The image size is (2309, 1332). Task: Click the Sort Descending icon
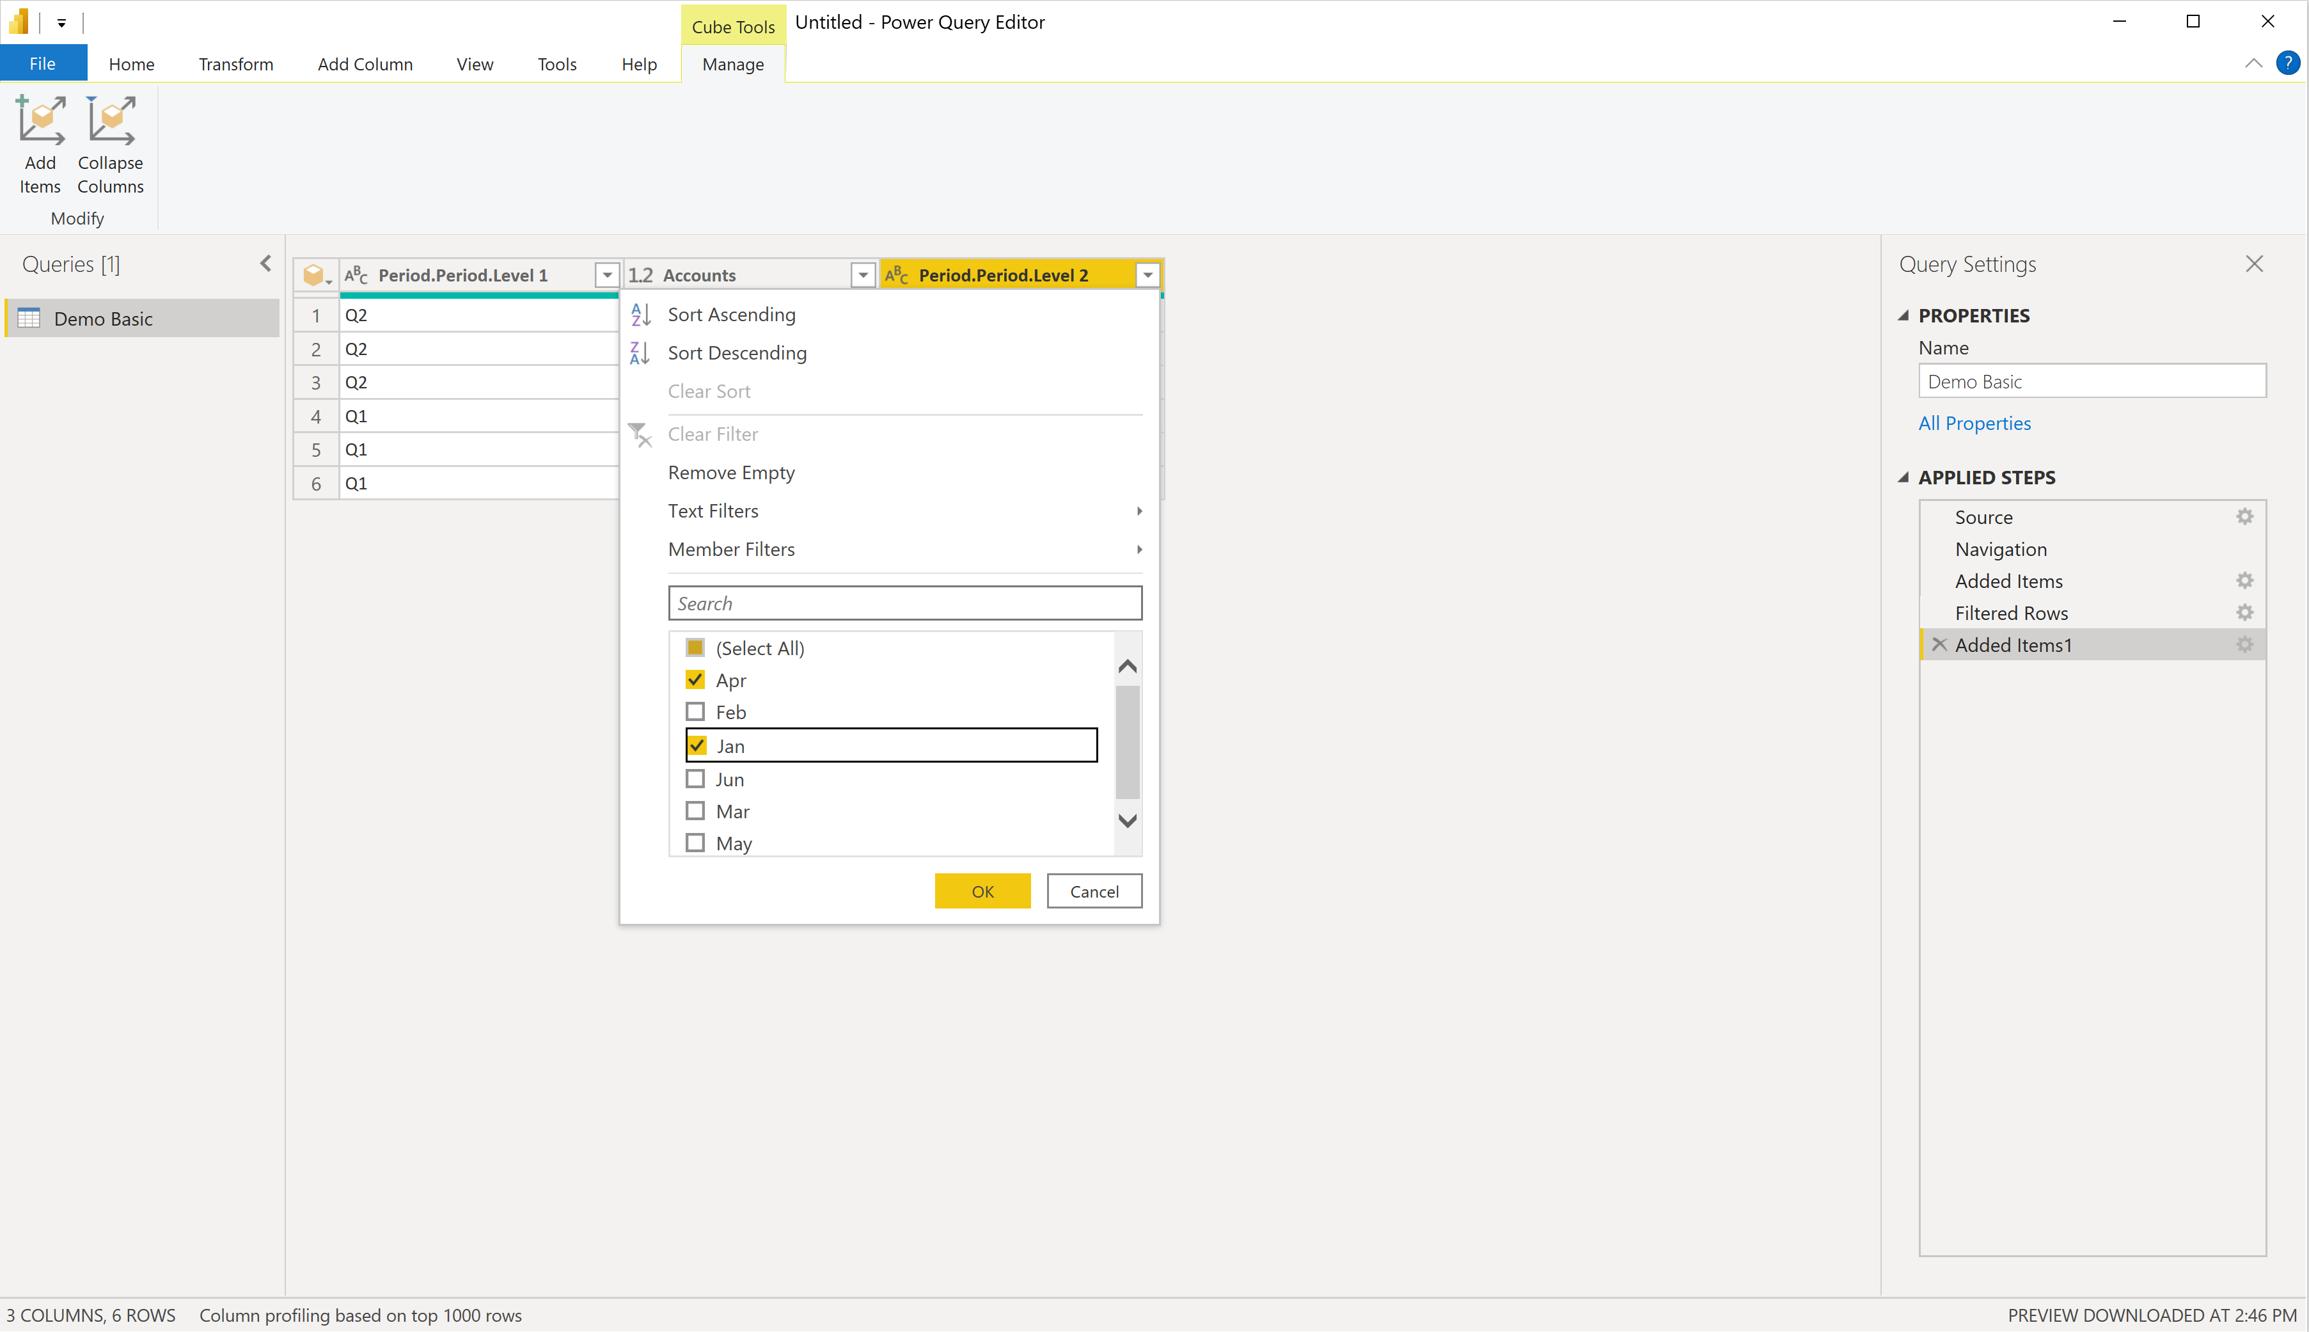[641, 353]
